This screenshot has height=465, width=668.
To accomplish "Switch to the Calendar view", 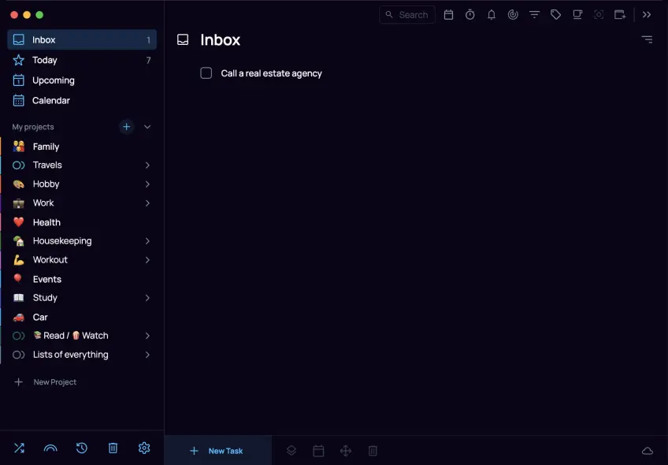I will coord(50,101).
